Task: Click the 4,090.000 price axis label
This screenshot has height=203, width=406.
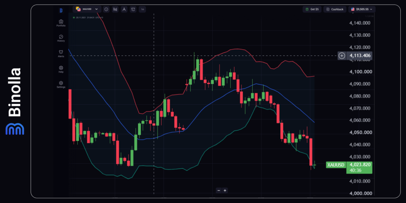Action: coord(360,84)
